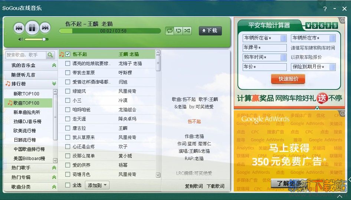This screenshot has width=351, height=200.
Task: Open the 歌曲TOP100 chart
Action: [x=26, y=103]
